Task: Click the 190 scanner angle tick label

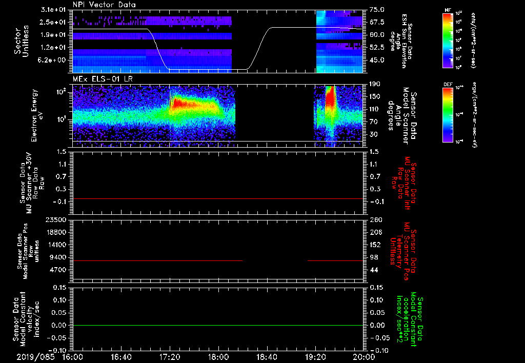Action: 375,84
